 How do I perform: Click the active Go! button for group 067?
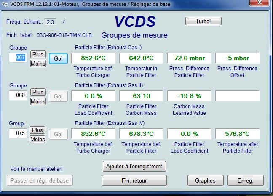click(58, 58)
